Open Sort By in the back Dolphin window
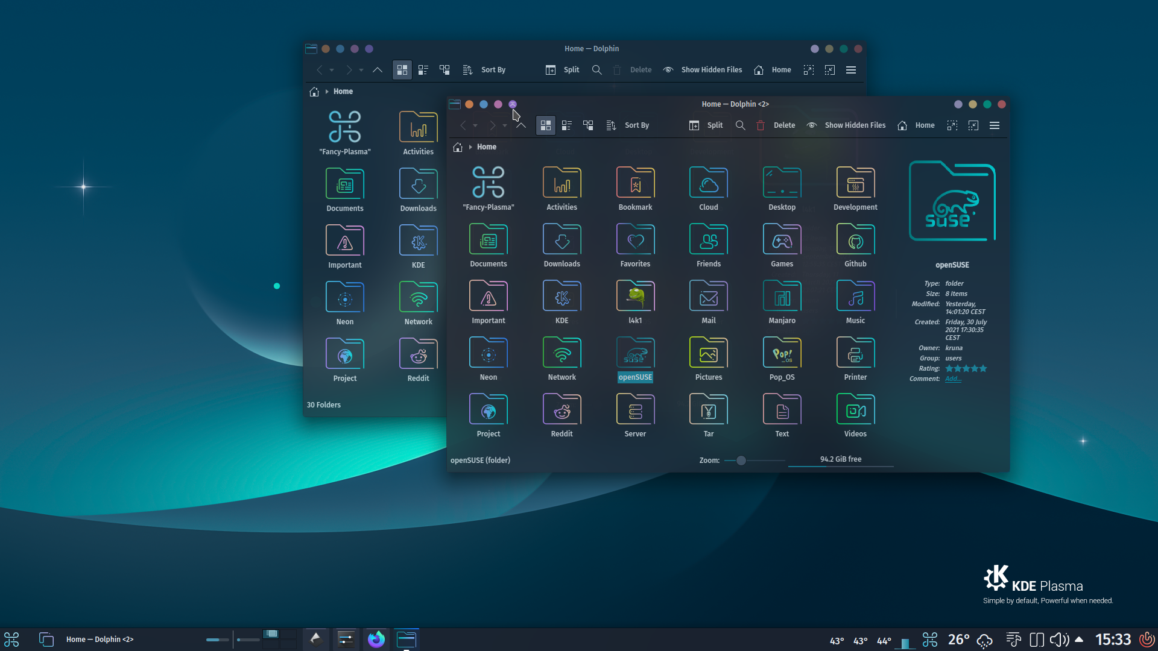 click(x=484, y=70)
